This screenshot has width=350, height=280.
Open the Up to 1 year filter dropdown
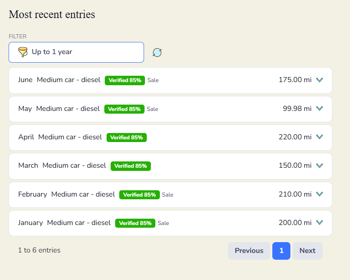click(x=76, y=52)
